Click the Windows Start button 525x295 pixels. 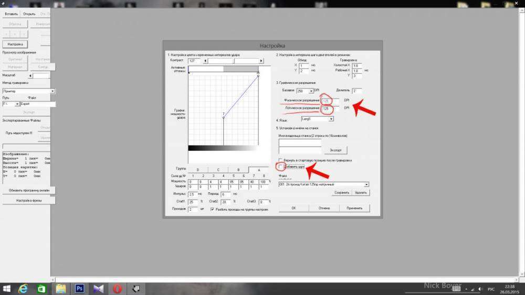(x=6, y=288)
